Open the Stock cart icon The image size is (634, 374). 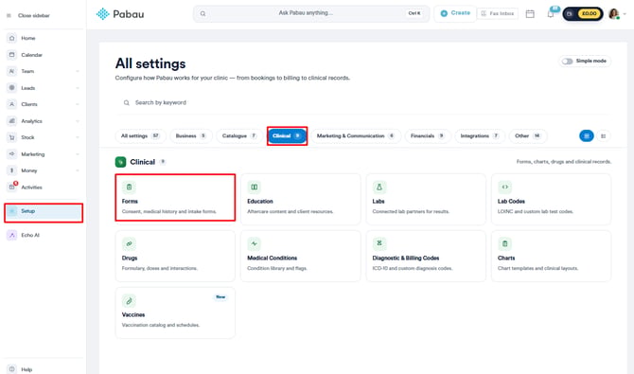(11, 137)
